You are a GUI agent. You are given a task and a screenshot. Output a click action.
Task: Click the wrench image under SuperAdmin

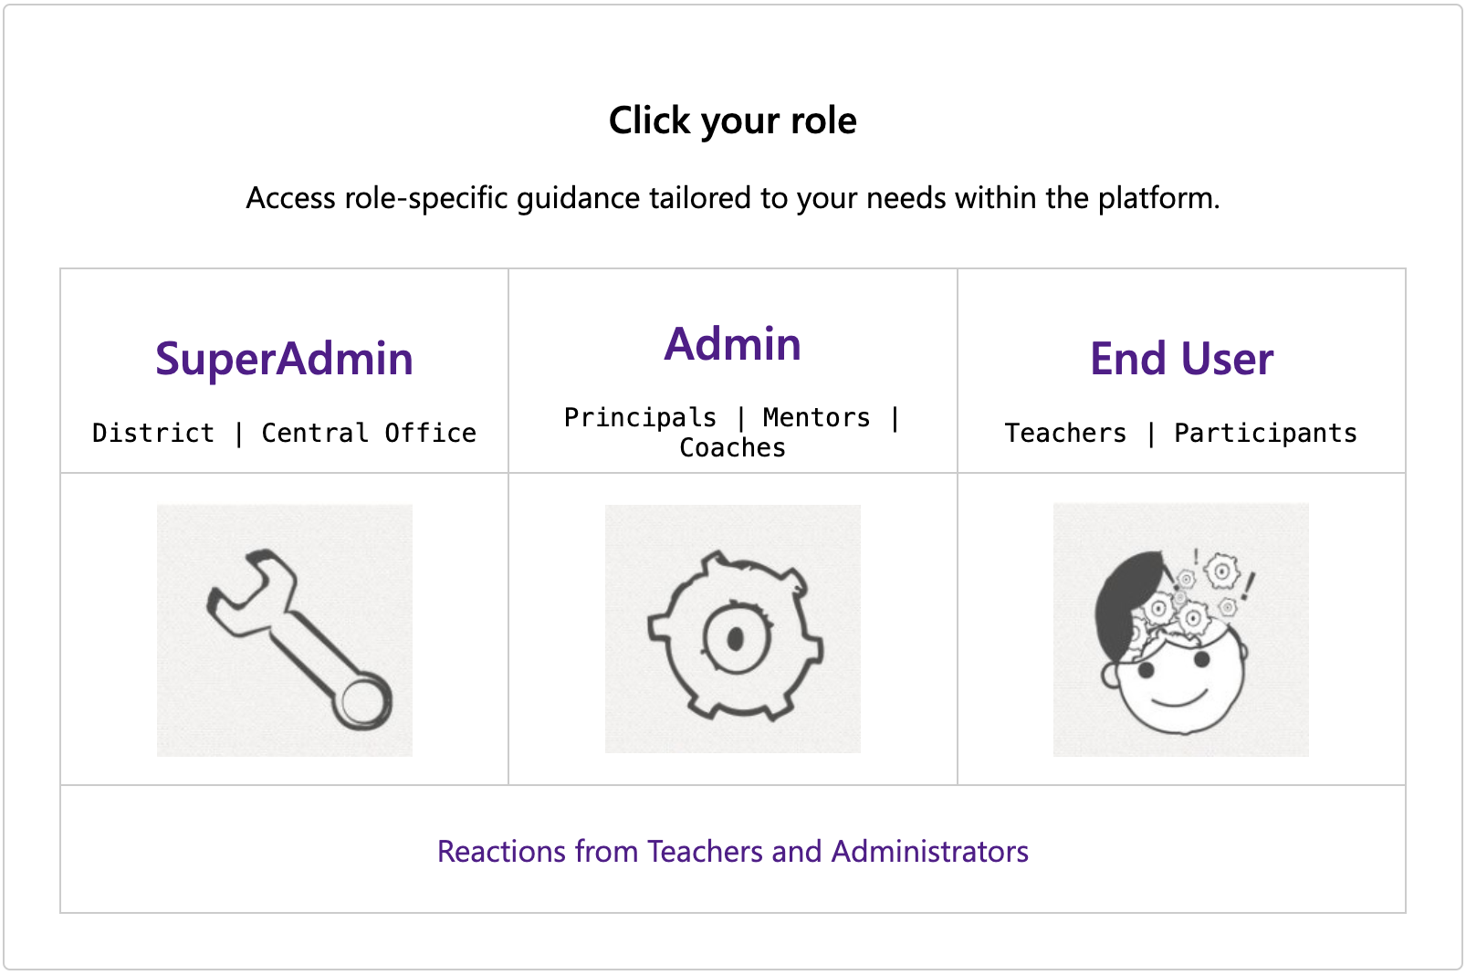pos(284,630)
